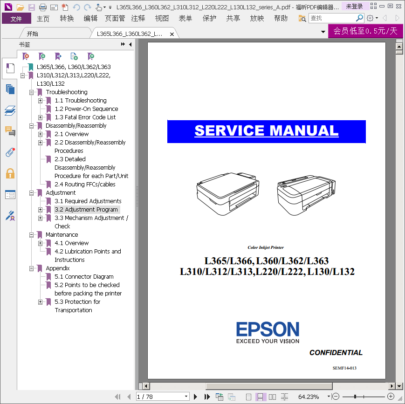Switch to continuous page view
Image resolution: width=405 pixels, height=404 pixels.
tap(260, 397)
